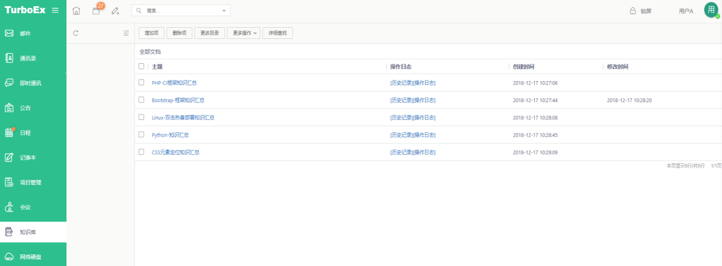Open 操作日志 for Bootstrap-框架知识汇总

pos(424,100)
